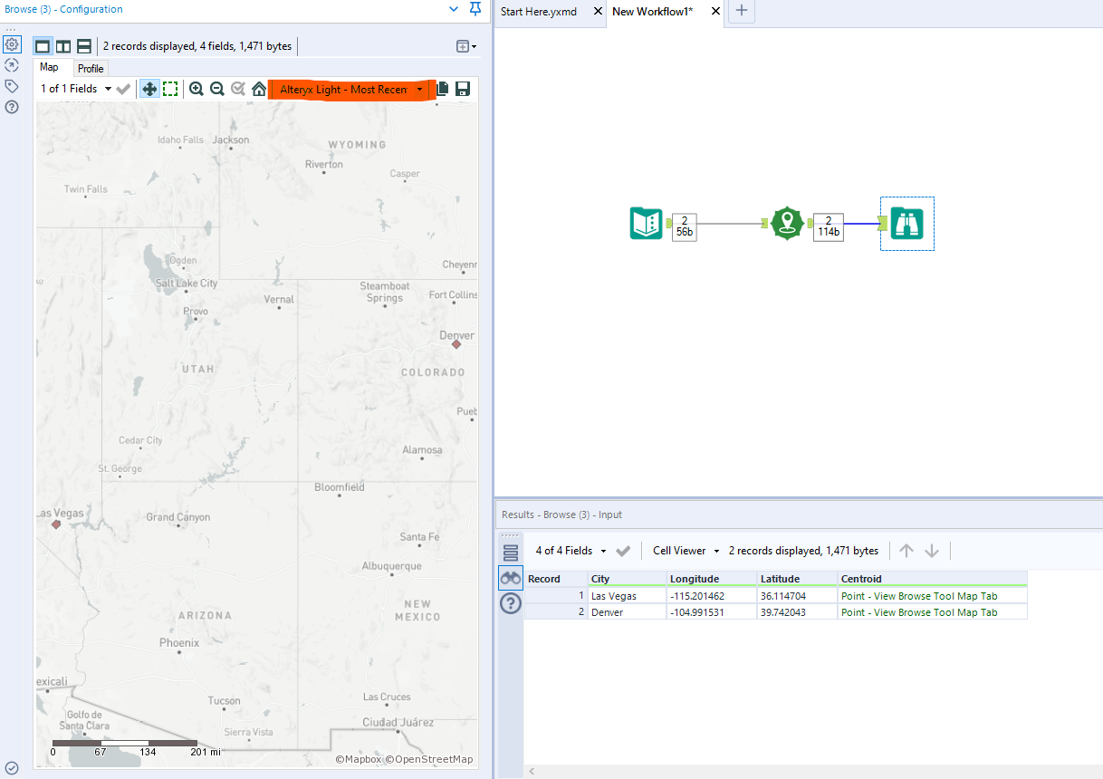Image resolution: width=1103 pixels, height=779 pixels.
Task: Open the Start Here.yxmd workflow tab
Action: (539, 12)
